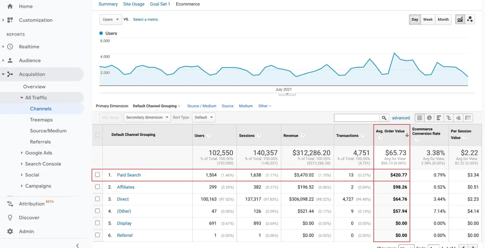The width and height of the screenshot is (485, 248).
Task: Tick the select-all header checkbox
Action: pos(98,135)
